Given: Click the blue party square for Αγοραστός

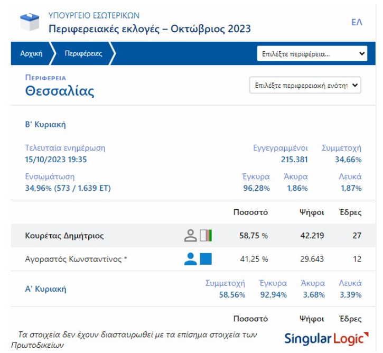Looking at the screenshot, I should [x=206, y=259].
